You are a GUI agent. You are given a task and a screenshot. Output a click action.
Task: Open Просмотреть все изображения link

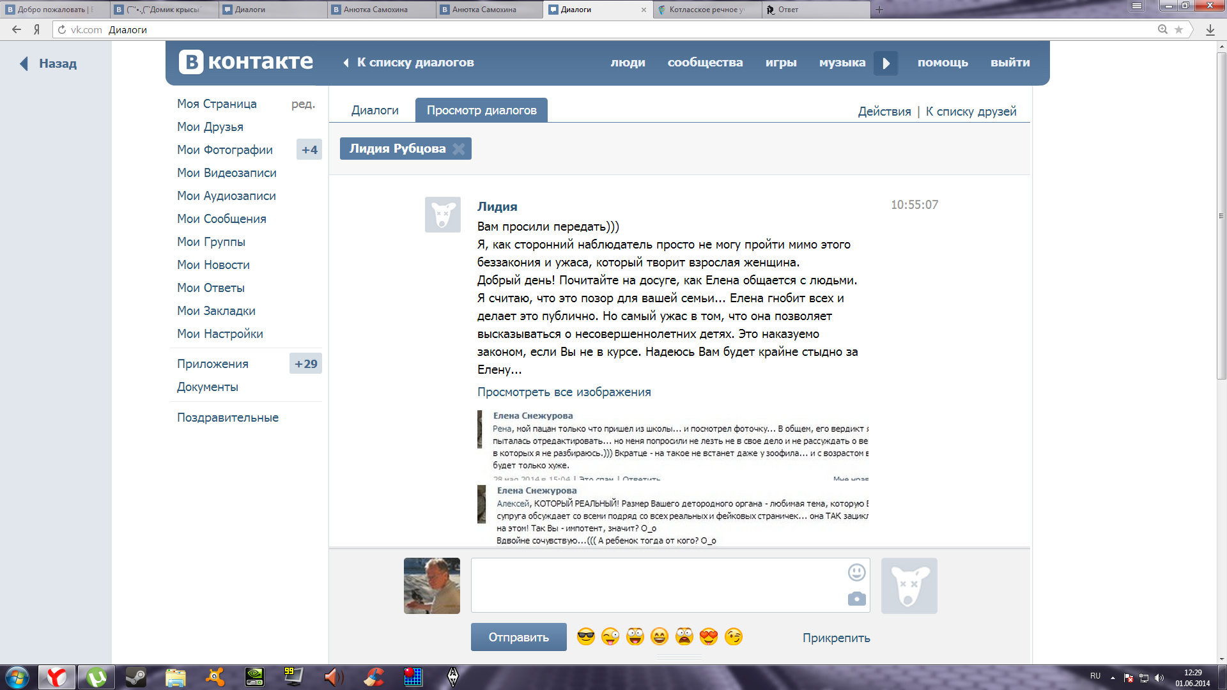564,392
